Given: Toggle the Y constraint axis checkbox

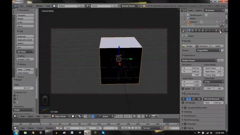Looking at the screenshot, I should (15, 99).
